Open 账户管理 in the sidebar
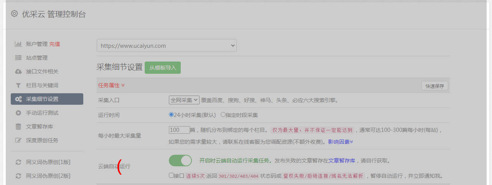Image resolution: width=492 pixels, height=185 pixels. tap(36, 44)
